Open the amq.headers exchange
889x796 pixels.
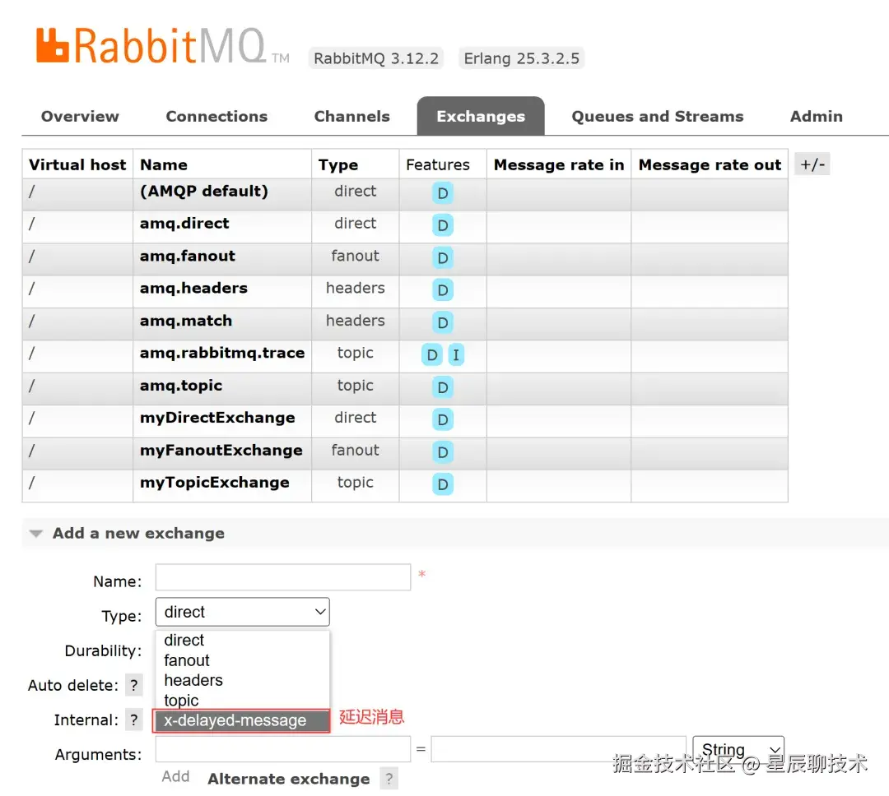tap(194, 289)
